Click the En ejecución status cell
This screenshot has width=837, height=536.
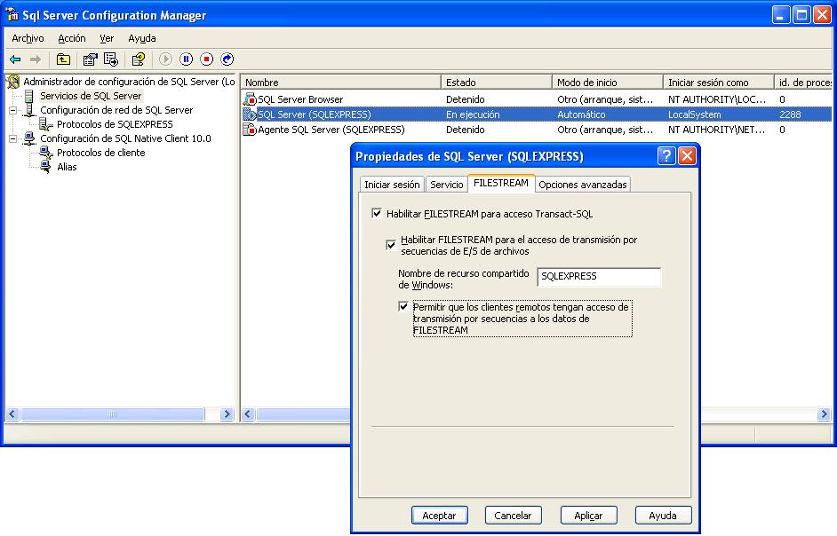coord(496,114)
